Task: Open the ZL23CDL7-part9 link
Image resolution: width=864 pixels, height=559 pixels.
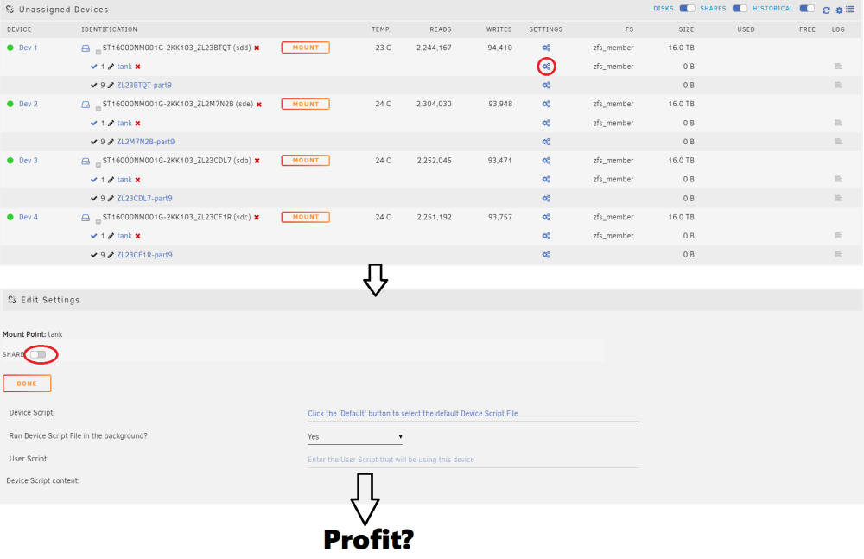Action: tap(144, 199)
